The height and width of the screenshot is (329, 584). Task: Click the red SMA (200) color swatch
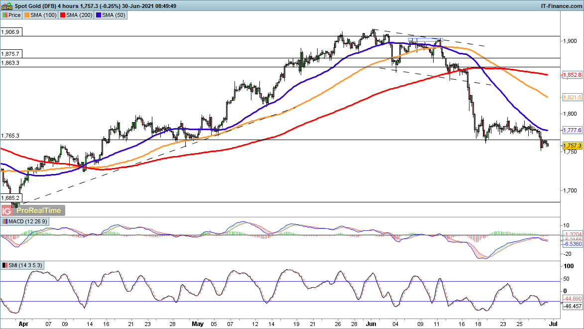[63, 15]
